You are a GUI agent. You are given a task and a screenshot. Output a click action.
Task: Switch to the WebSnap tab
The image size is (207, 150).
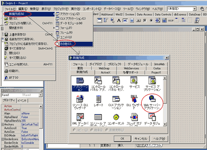(104, 68)
